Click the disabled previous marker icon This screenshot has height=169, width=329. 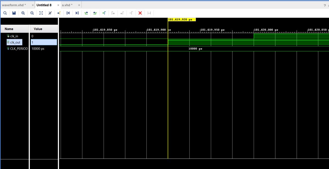113,13
